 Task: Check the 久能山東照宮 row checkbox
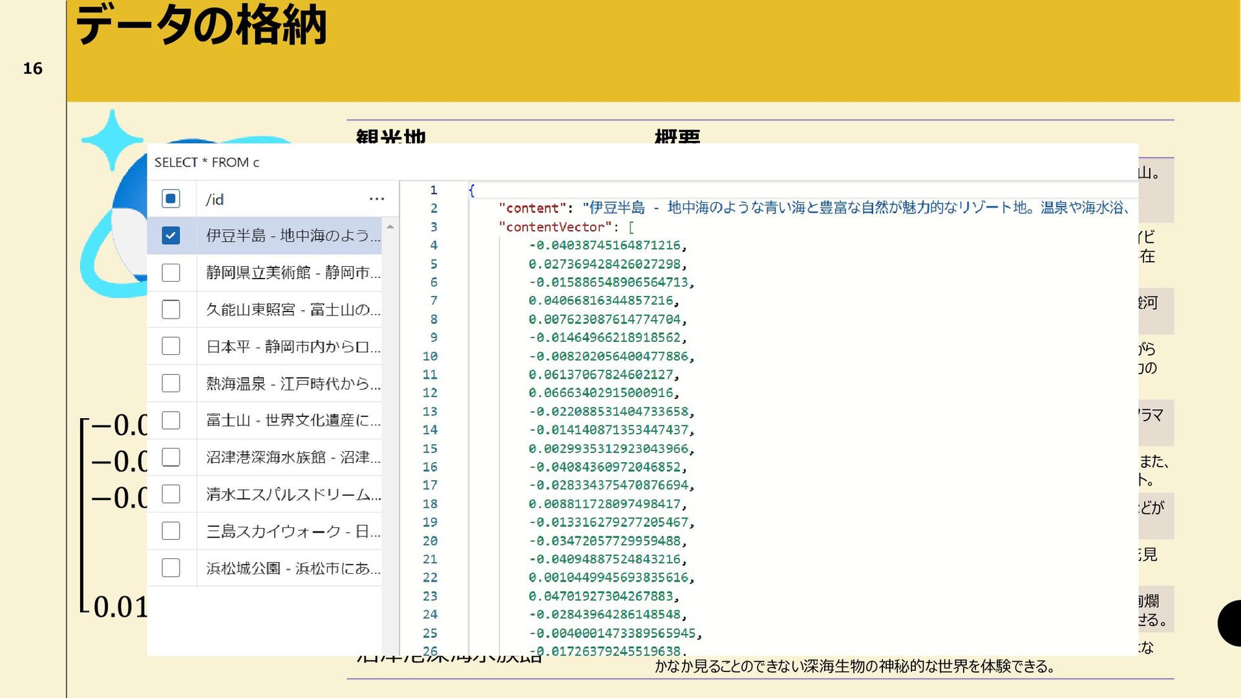[171, 310]
